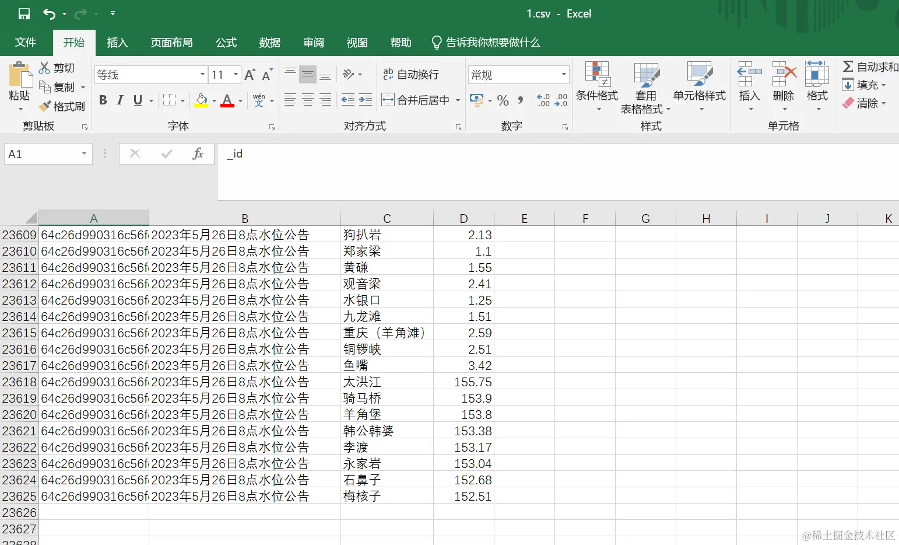Apply accounting number format icon
899x545 pixels.
point(476,100)
